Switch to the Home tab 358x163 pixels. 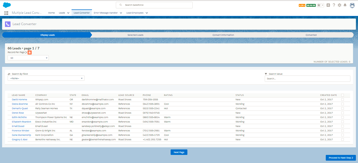tap(51, 13)
